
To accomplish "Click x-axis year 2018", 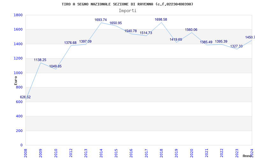I will (161, 153).
